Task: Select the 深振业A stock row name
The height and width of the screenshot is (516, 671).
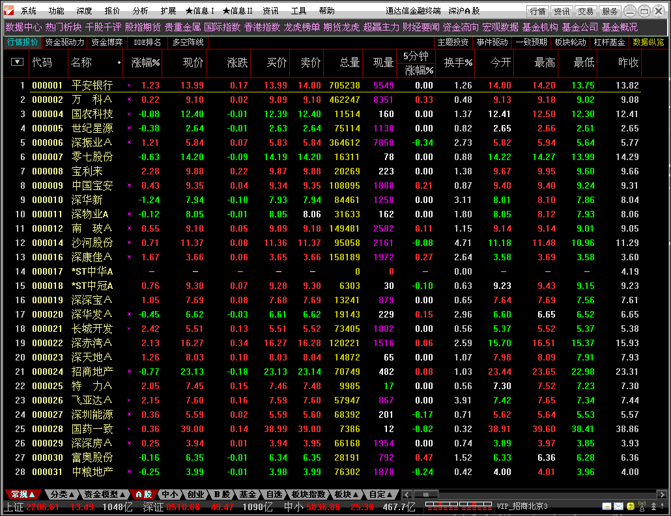Action: tap(92, 143)
